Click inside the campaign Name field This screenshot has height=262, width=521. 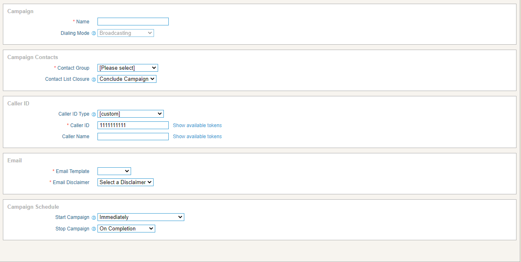(133, 21)
